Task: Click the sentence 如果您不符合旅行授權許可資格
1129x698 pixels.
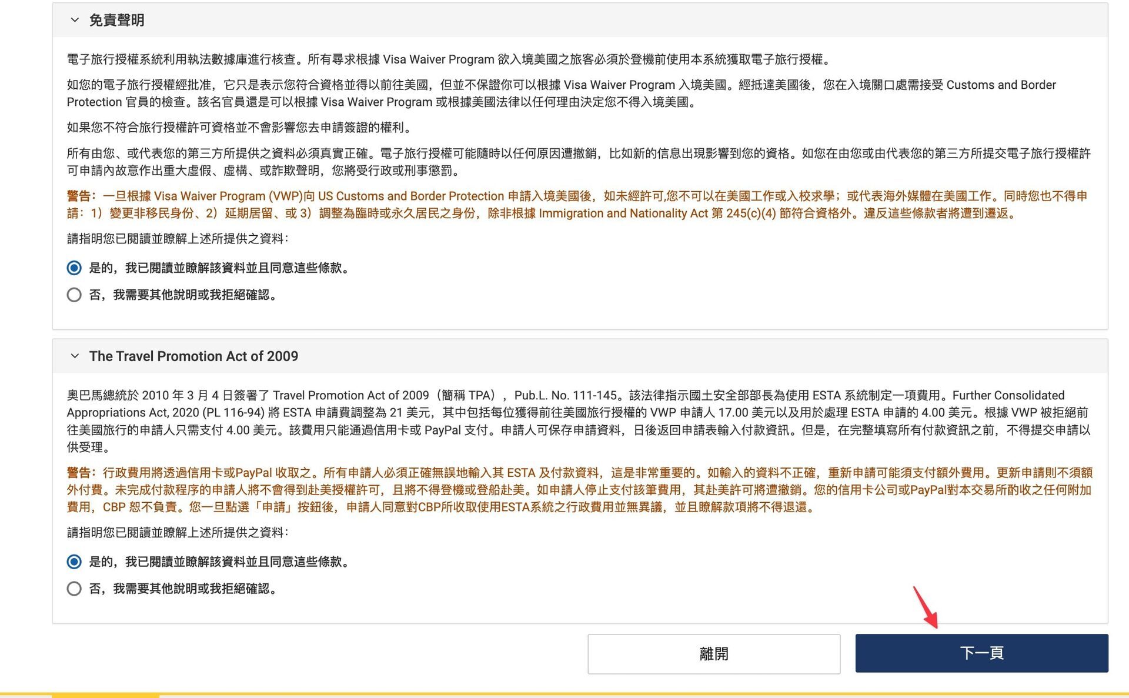Action: point(241,128)
